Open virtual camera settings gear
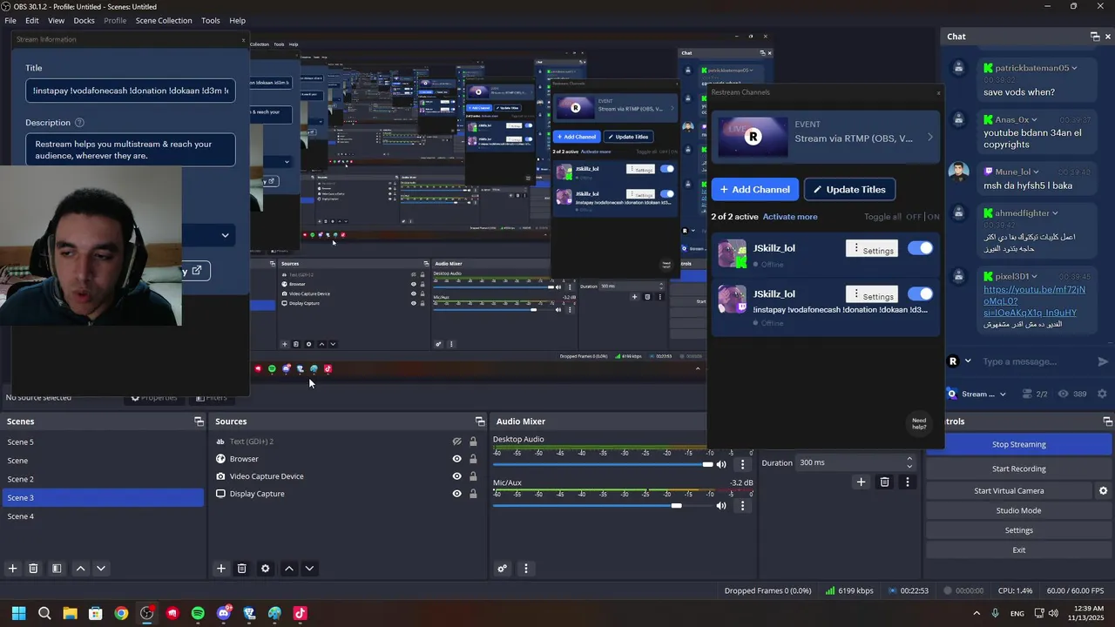The width and height of the screenshot is (1115, 627). click(x=1104, y=491)
